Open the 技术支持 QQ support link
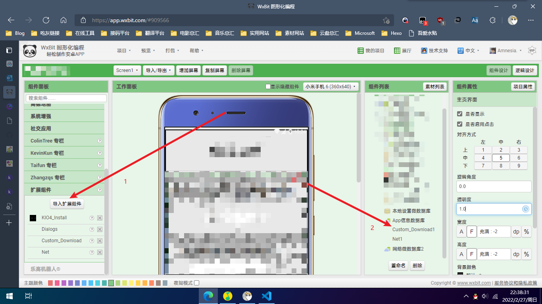This screenshot has width=542, height=304. 435,51
